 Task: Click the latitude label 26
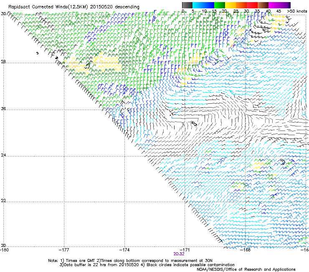click(3, 108)
